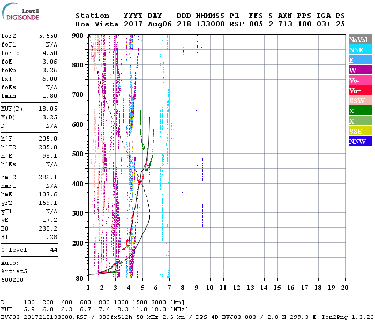
Task: Select the B0 value 238.2
Action: click(x=48, y=228)
